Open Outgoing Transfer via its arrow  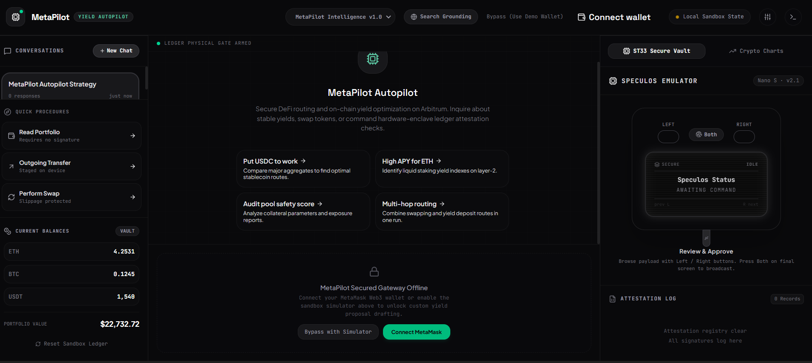point(133,167)
